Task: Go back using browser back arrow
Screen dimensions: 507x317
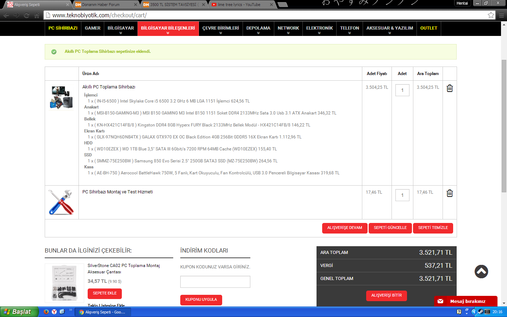Action: 6,15
